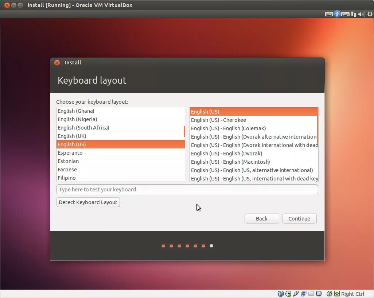Focus the 'Type here to test your keyboard' field
Screen dimensions: 374x298
(x=187, y=190)
